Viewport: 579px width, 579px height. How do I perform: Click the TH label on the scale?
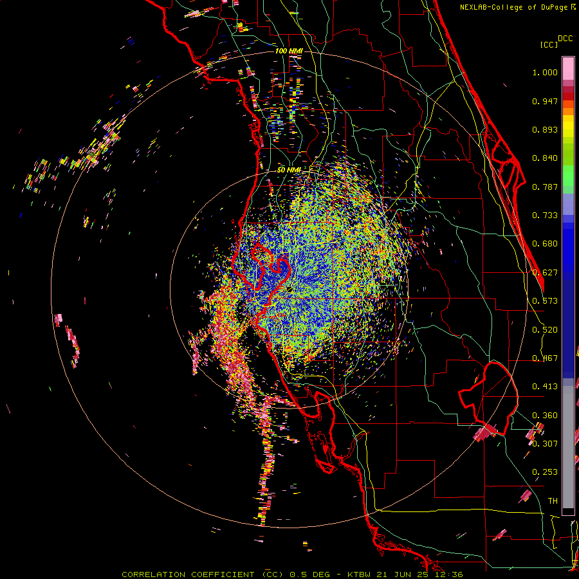click(x=553, y=501)
